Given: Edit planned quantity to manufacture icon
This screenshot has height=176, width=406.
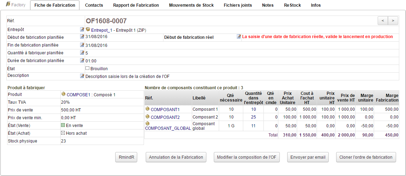Looking at the screenshot, I should tap(82, 53).
